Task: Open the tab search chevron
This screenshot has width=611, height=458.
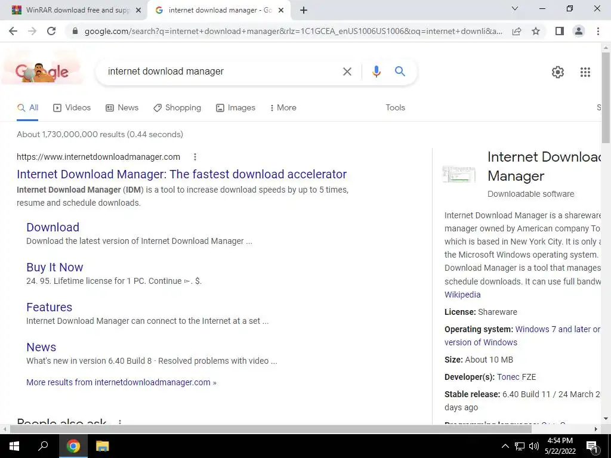Action: (515, 8)
